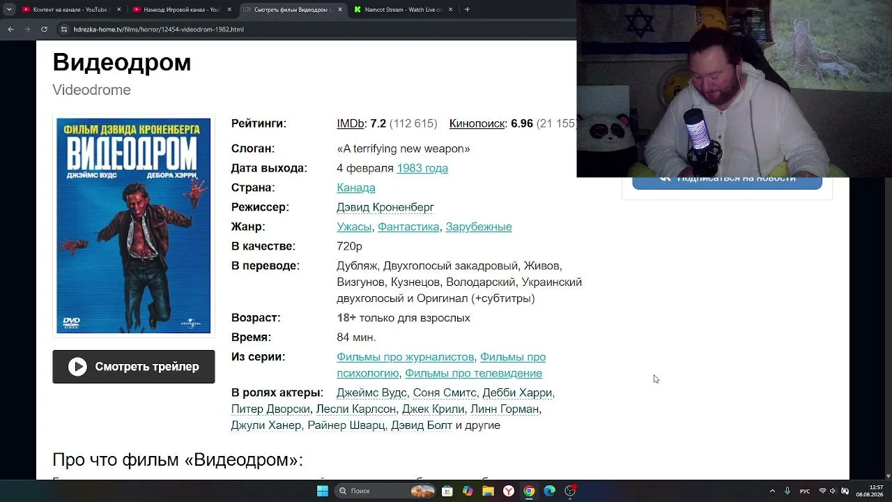Follow the '1983 года' release year link
The height and width of the screenshot is (502, 892).
pyautogui.click(x=422, y=168)
